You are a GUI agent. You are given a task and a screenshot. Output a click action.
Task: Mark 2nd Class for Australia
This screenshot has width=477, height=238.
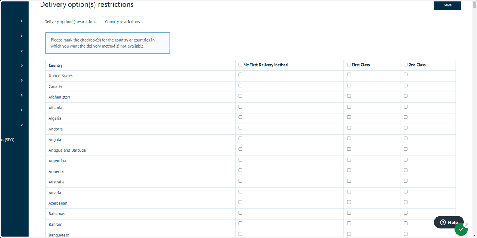point(406,181)
